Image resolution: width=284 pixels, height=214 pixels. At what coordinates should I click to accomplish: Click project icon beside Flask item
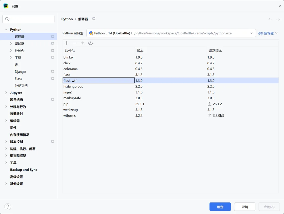52,79
